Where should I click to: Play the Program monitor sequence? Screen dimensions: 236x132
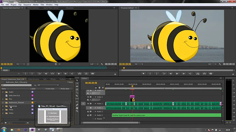pyautogui.click(x=177, y=74)
